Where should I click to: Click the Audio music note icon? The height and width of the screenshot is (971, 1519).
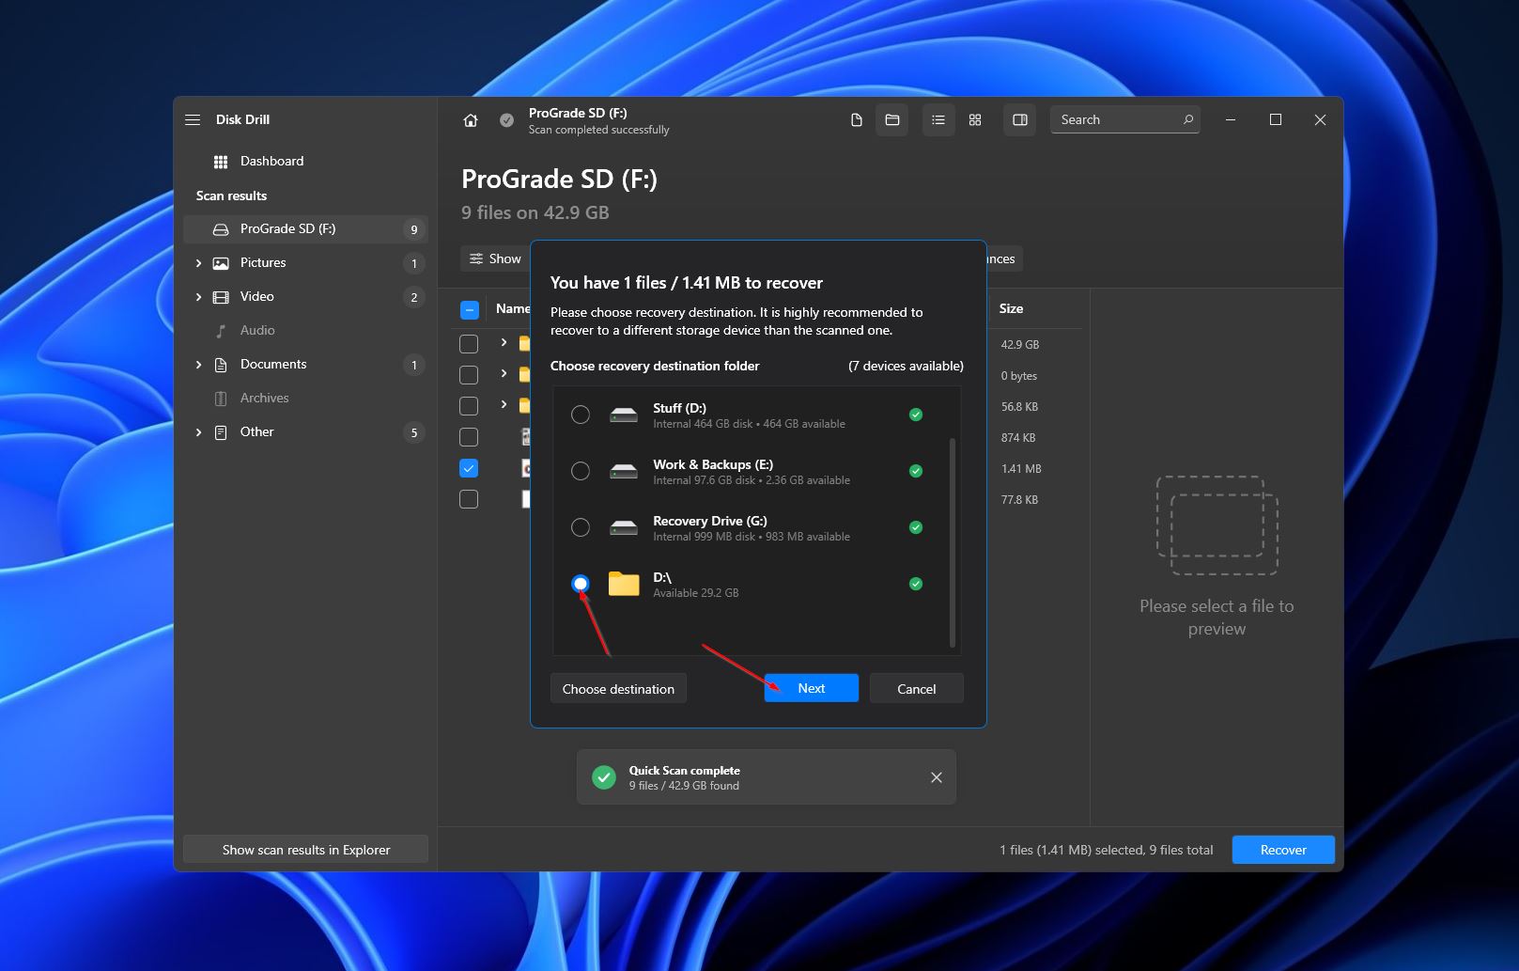pyautogui.click(x=221, y=331)
